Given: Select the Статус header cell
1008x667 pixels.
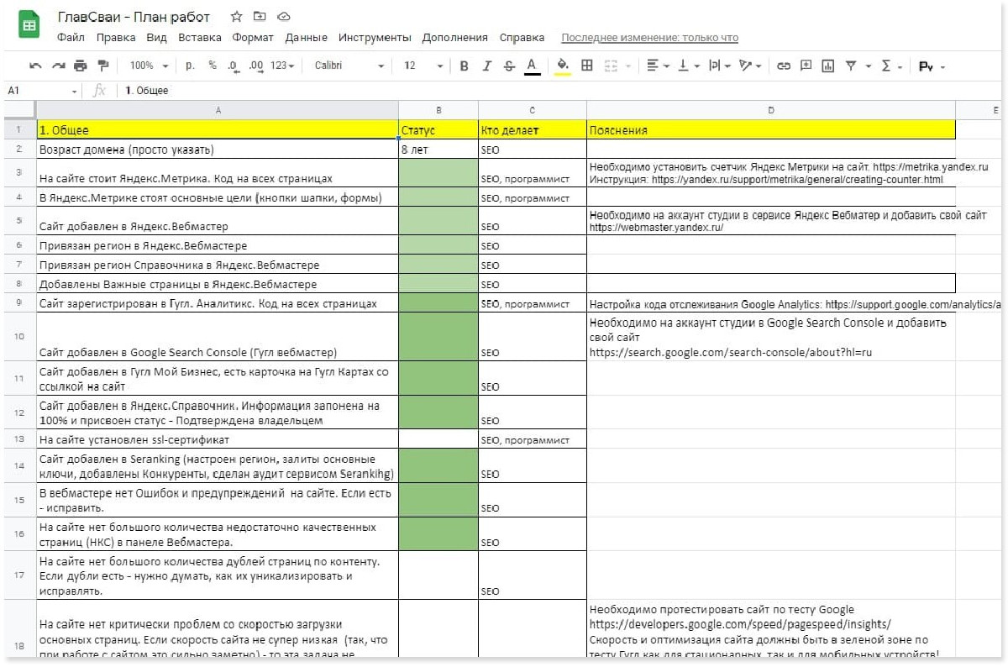Looking at the screenshot, I should (438, 130).
